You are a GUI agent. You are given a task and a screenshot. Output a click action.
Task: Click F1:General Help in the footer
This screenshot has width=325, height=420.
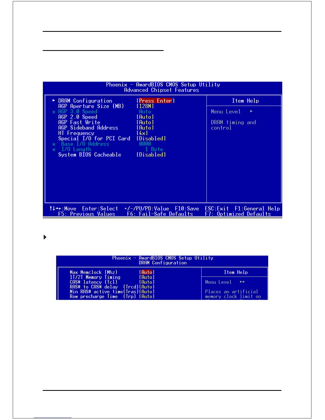click(257, 209)
